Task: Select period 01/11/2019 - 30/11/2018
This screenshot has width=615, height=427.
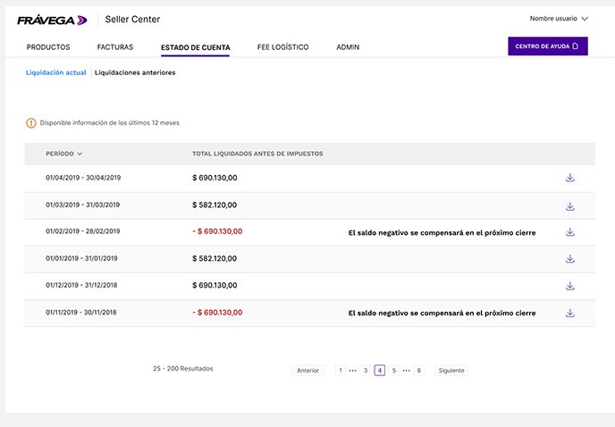Action: (x=81, y=313)
